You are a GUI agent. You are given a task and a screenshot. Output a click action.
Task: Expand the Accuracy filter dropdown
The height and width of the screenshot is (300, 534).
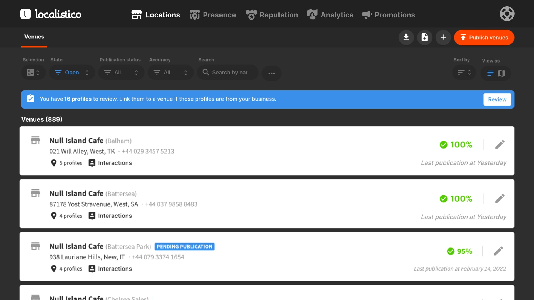[x=170, y=72]
